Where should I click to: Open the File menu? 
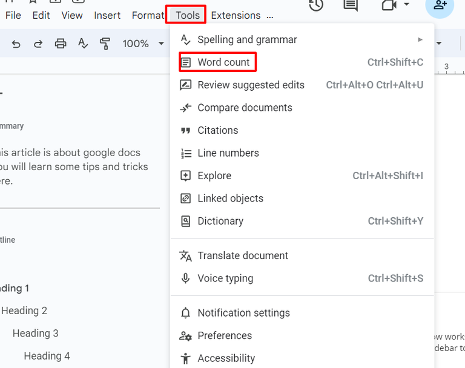13,15
